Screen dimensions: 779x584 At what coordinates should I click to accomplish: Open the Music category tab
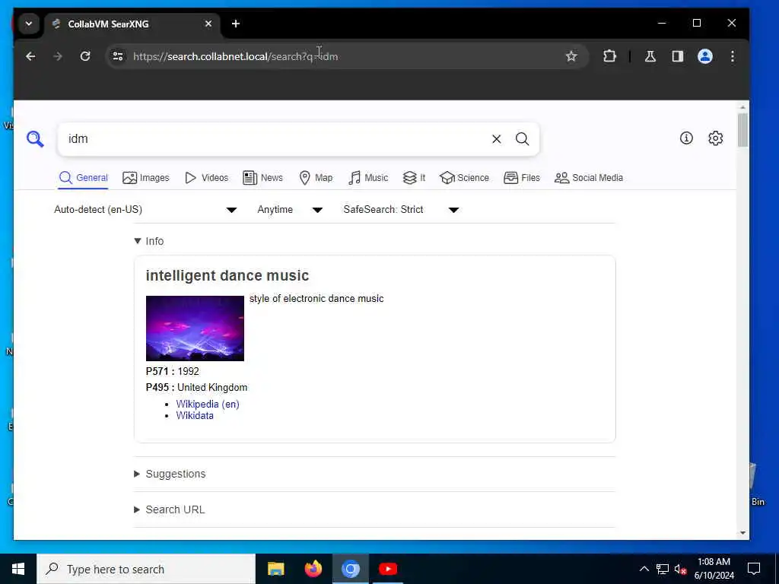click(368, 178)
